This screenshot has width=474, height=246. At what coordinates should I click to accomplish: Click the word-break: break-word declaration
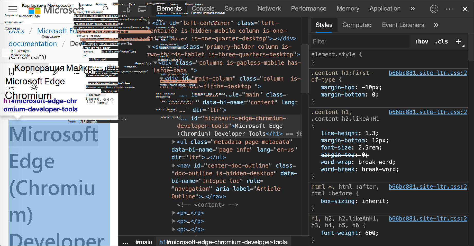point(360,169)
